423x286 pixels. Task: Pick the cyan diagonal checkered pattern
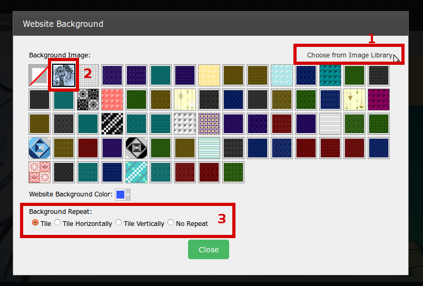click(136, 172)
